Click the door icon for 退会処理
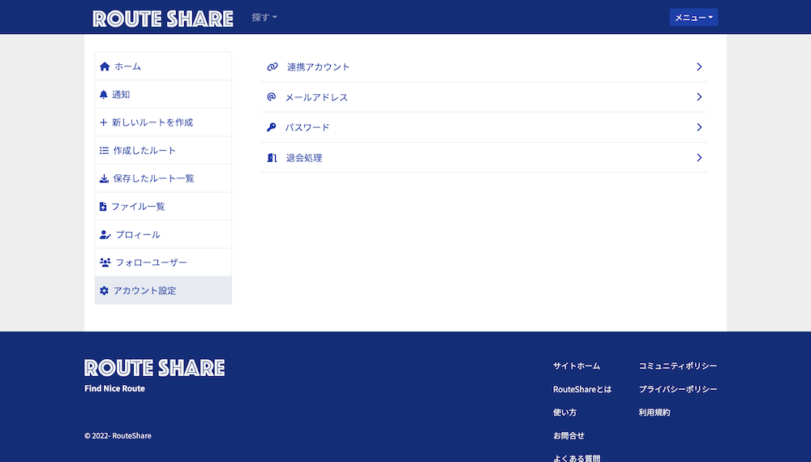This screenshot has height=462, width=811. click(272, 157)
